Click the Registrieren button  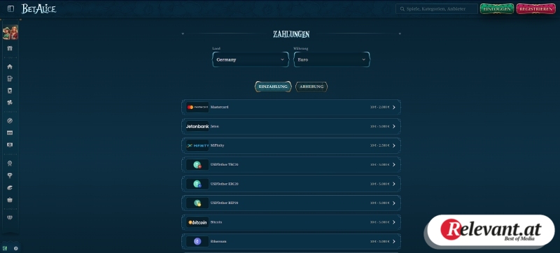pos(536,9)
